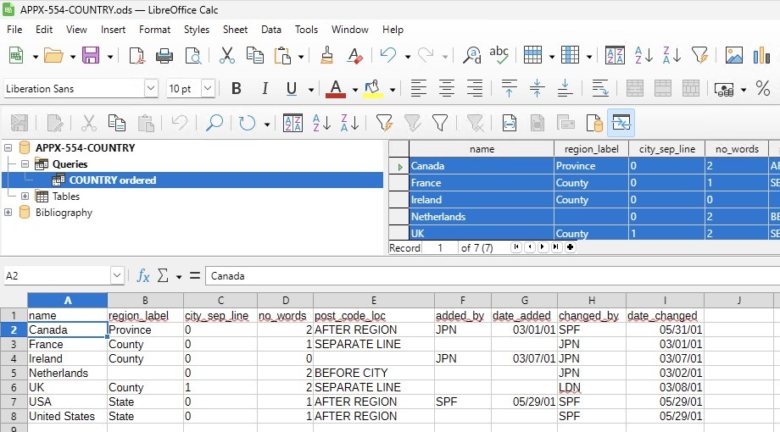Click the Print icon
The width and height of the screenshot is (780, 432).
[164, 55]
